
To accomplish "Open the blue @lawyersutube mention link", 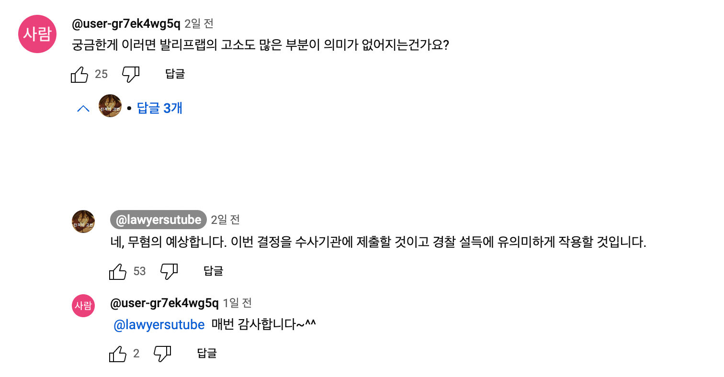I will click(159, 325).
